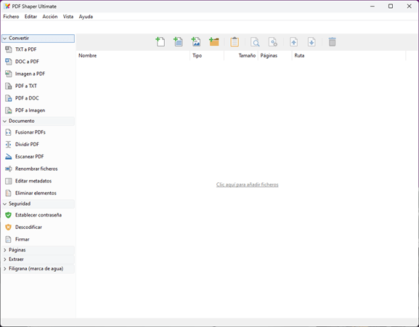Click the Editar metadatos icon
Viewport: 419px width, 327px height.
(9, 181)
